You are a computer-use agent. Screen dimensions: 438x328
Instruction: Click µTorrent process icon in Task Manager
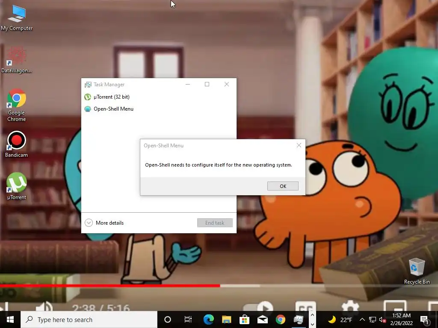[x=88, y=97]
